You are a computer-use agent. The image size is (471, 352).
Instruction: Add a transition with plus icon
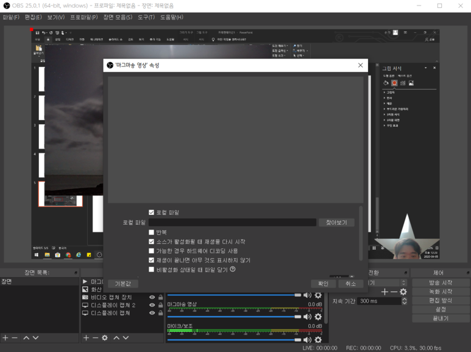coord(384,292)
